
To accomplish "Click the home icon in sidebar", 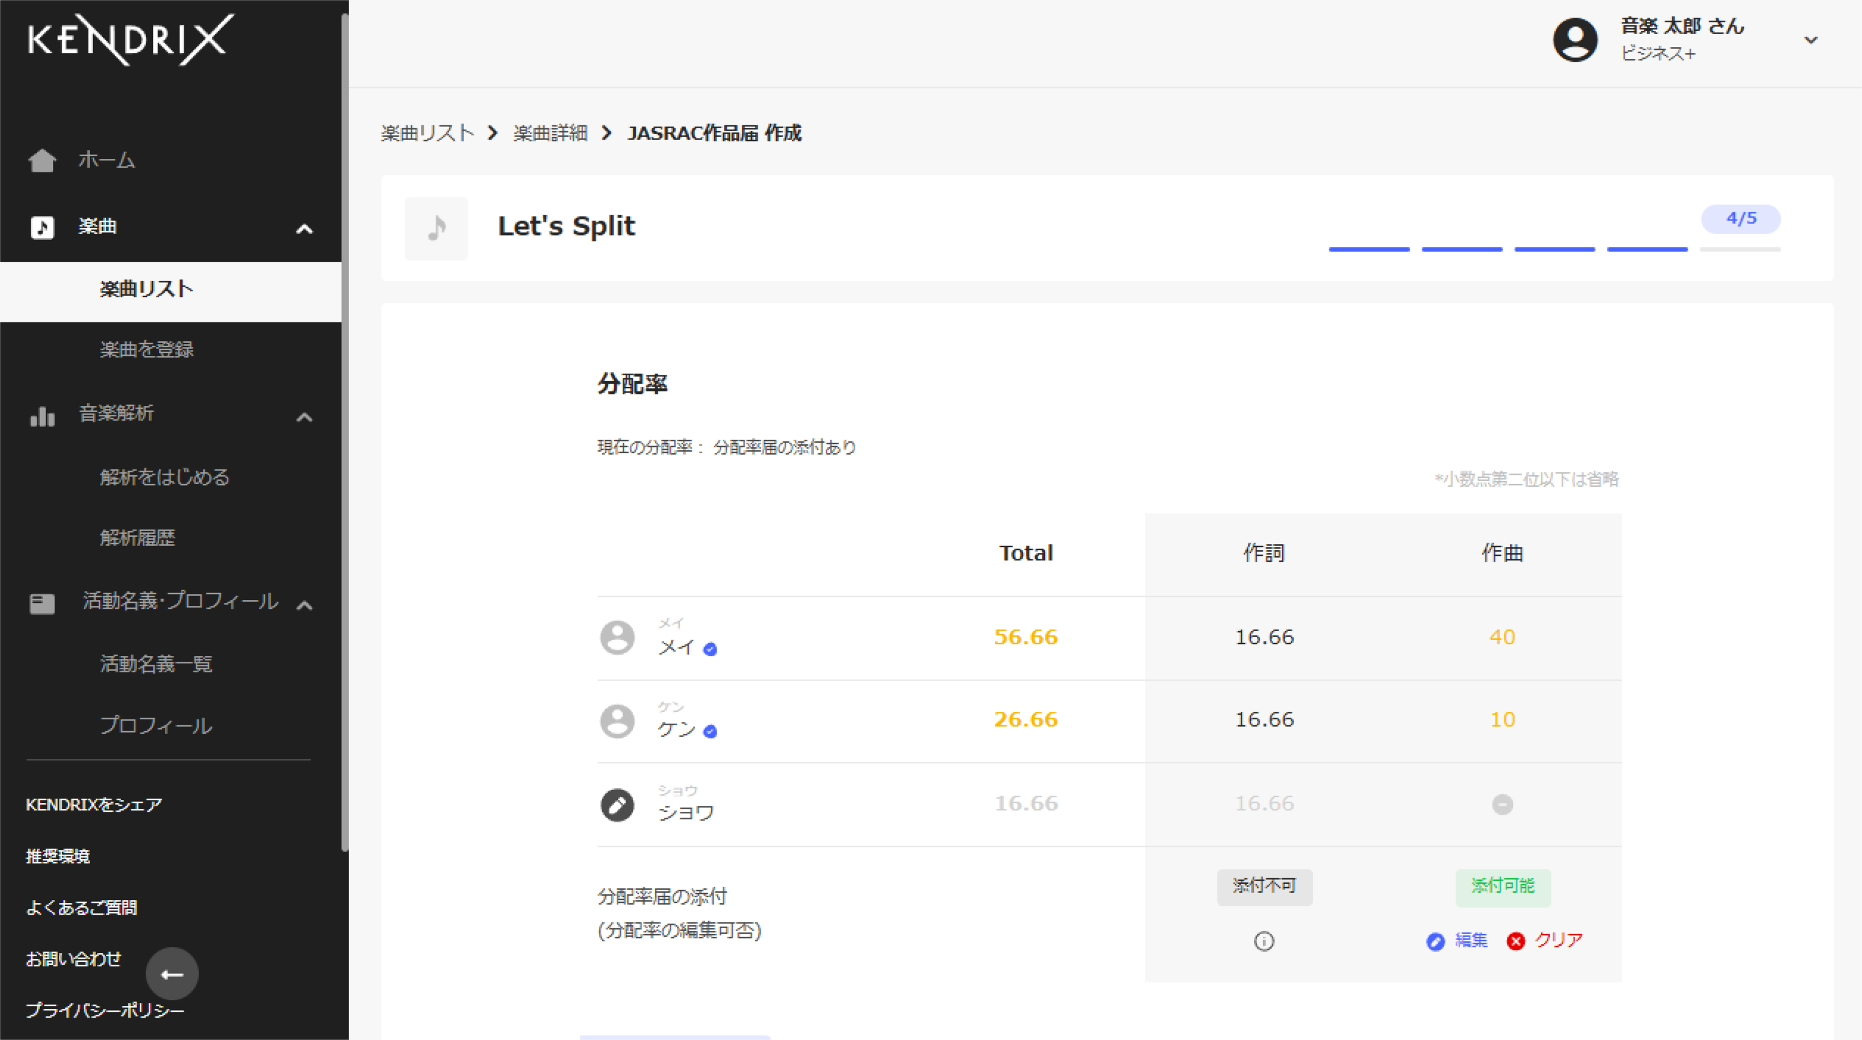I will 42,161.
